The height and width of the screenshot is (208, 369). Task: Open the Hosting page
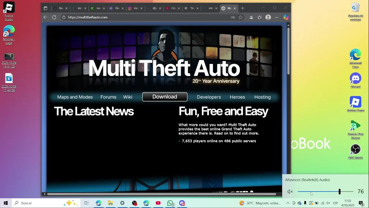pyautogui.click(x=262, y=97)
